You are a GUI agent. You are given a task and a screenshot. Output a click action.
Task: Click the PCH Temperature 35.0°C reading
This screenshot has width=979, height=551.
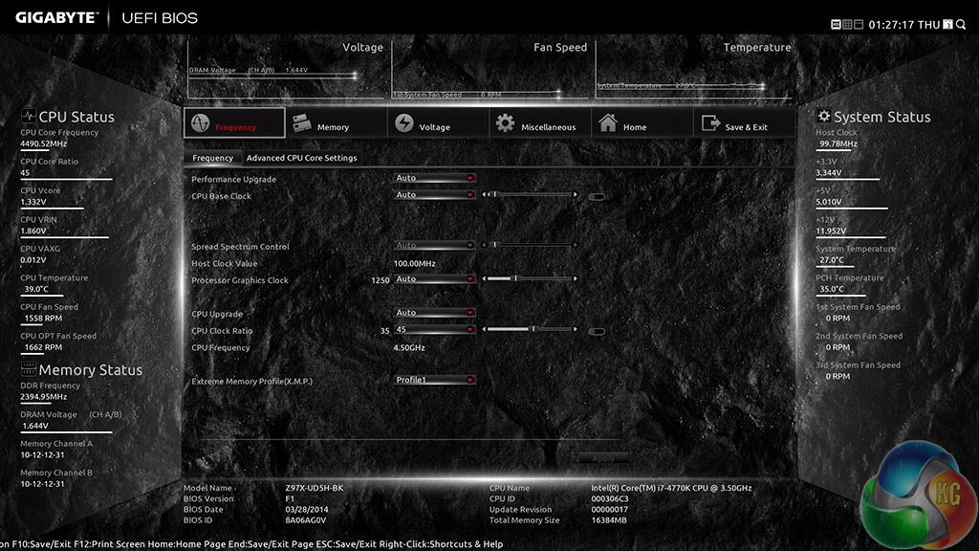[832, 289]
